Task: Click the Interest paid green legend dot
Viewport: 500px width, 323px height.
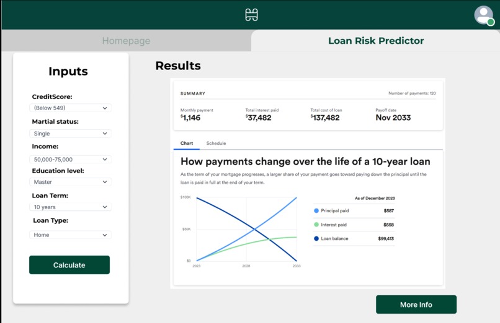Action: (x=316, y=225)
